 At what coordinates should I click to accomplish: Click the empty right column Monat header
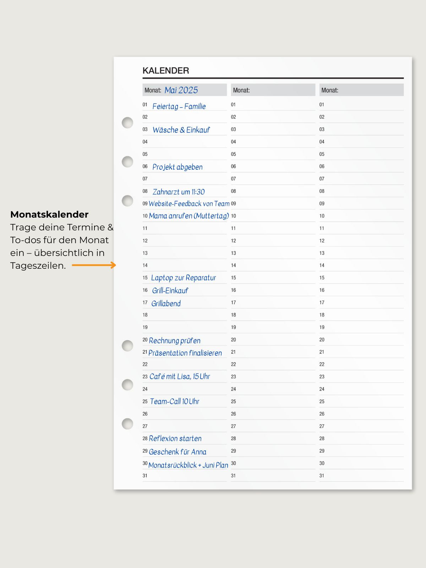click(x=361, y=90)
